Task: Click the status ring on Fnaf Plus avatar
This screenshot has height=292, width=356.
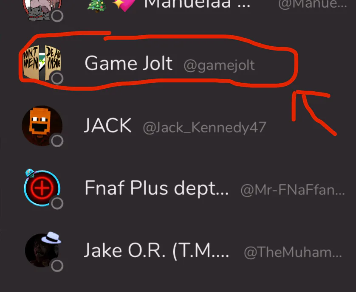Action: click(57, 203)
